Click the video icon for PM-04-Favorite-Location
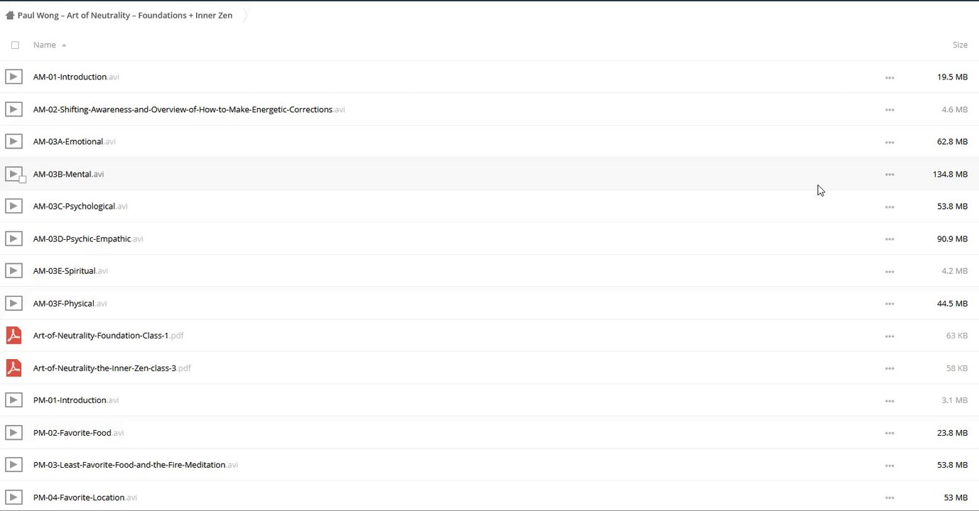 coord(13,497)
